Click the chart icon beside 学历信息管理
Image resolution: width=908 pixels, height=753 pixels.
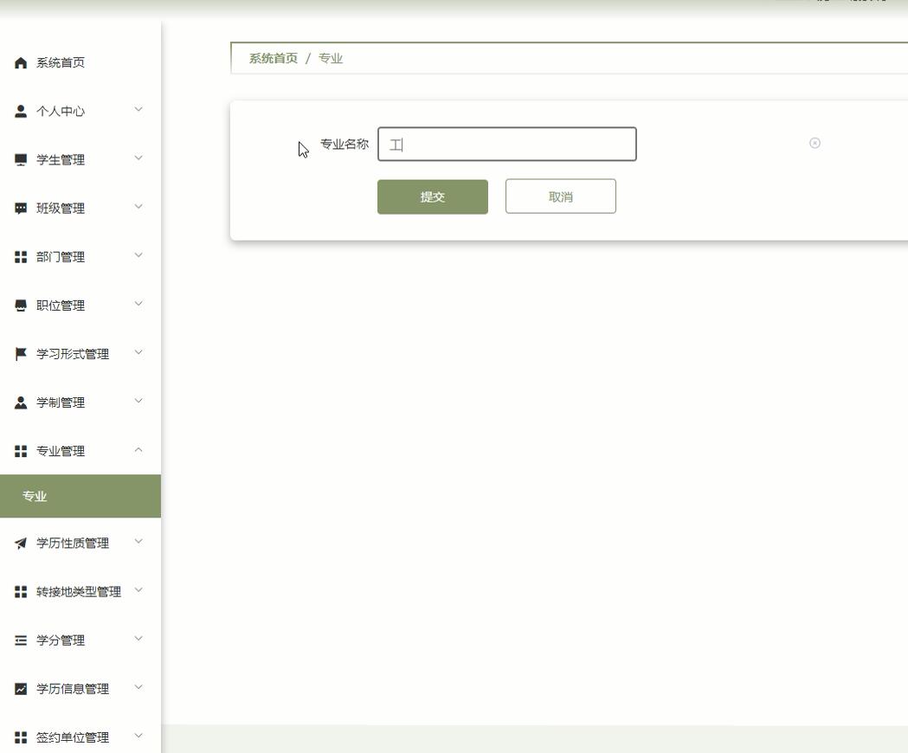(21, 689)
